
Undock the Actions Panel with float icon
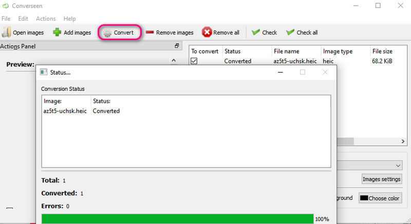pos(177,46)
